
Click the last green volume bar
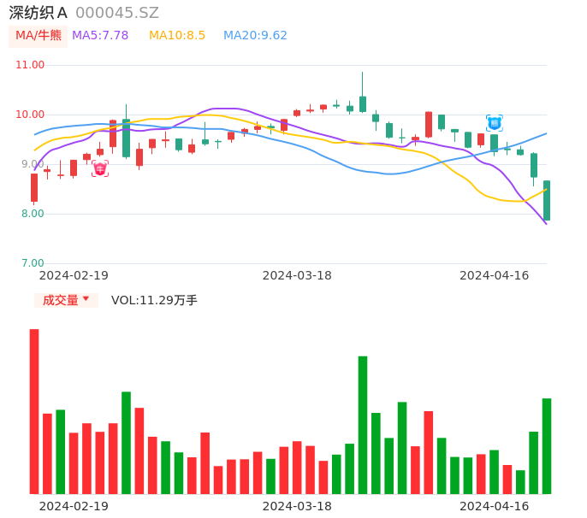547,445
